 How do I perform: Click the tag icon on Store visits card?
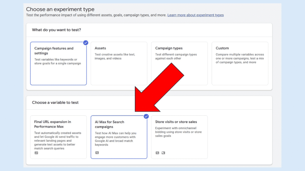pos(164,153)
